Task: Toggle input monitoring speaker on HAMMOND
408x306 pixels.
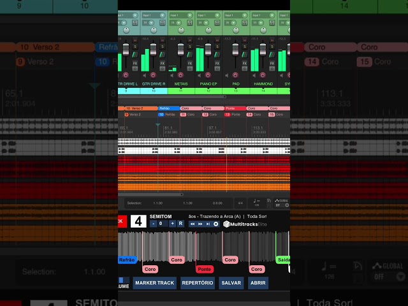Action: click(x=254, y=75)
